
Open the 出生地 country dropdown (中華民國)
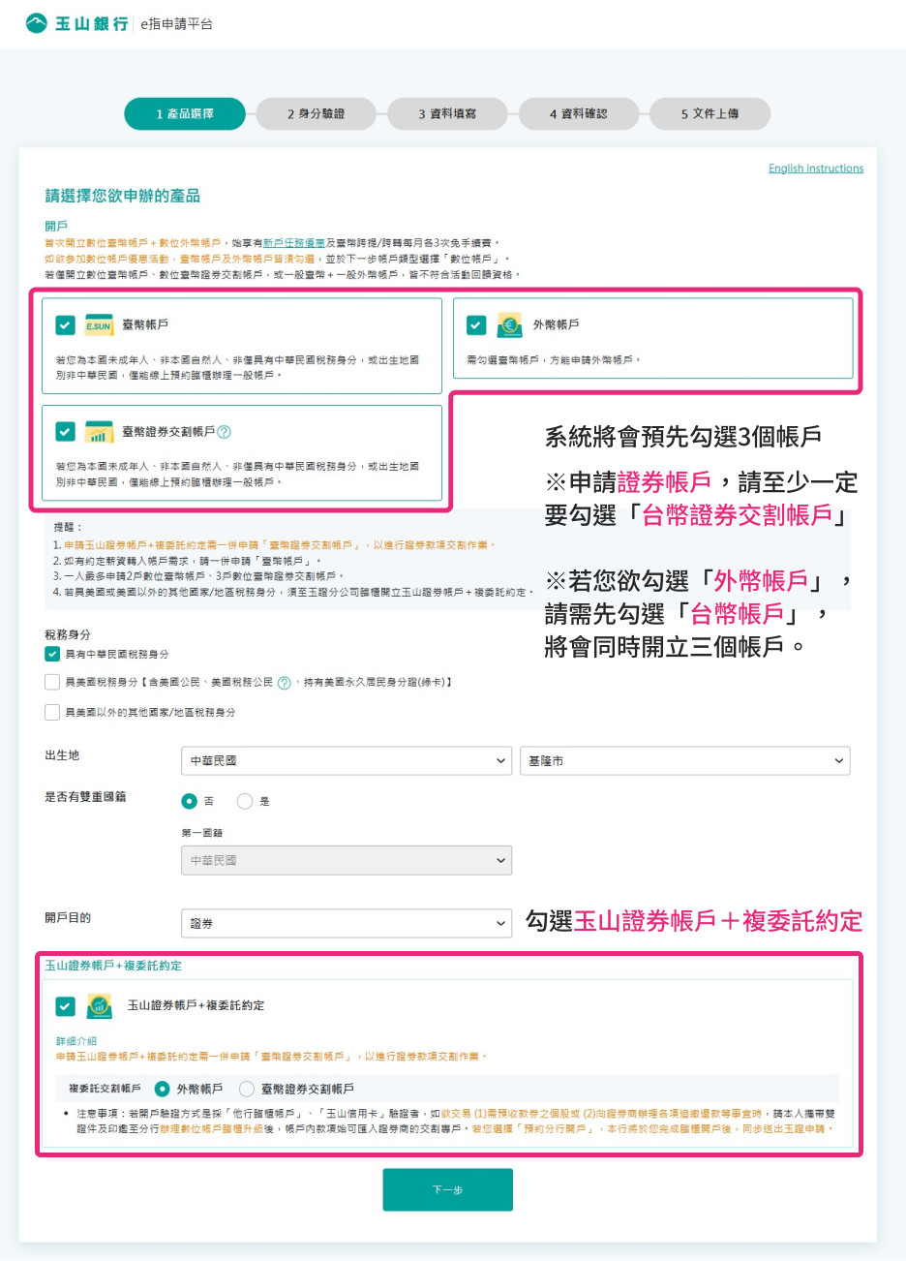coord(347,761)
